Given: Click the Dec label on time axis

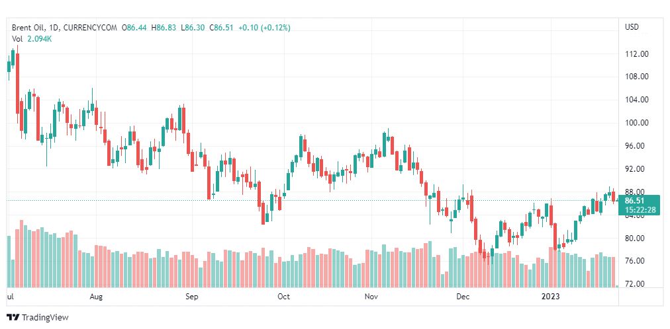Looking at the screenshot, I should click(462, 297).
